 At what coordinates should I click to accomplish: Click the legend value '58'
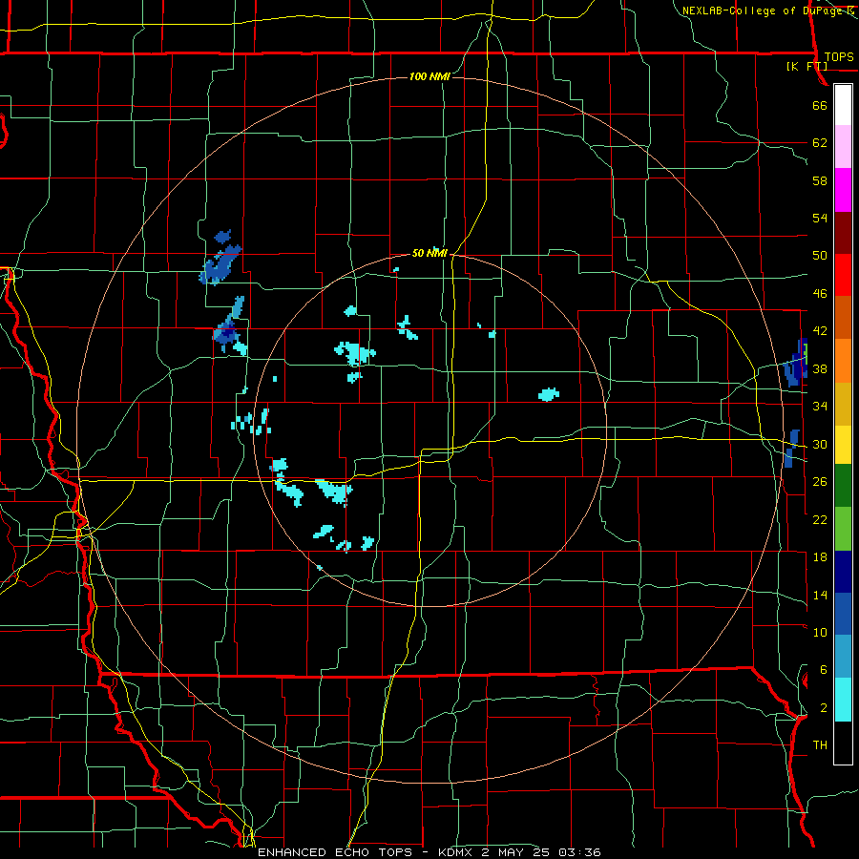820,180
